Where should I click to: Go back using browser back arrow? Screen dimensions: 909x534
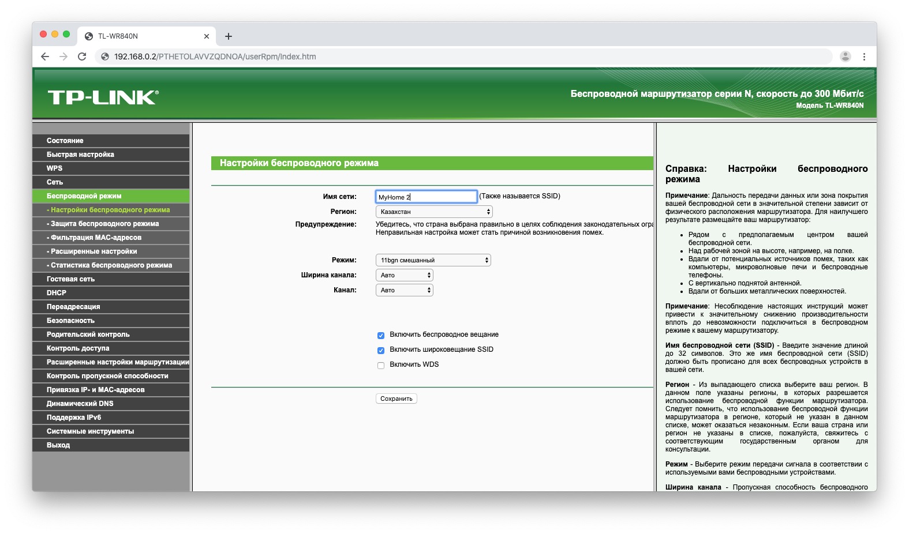pos(45,57)
